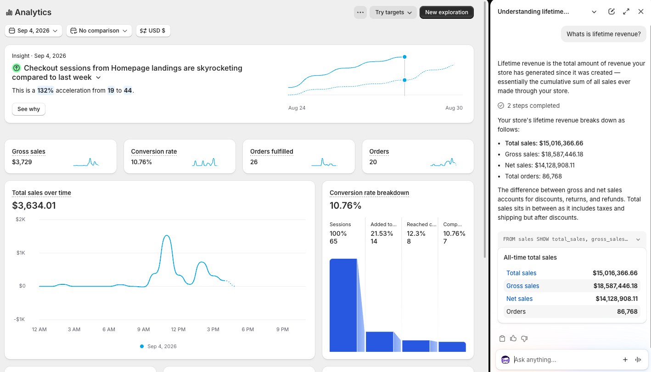Open the Try targets dropdown
This screenshot has height=372, width=651.
click(x=393, y=12)
